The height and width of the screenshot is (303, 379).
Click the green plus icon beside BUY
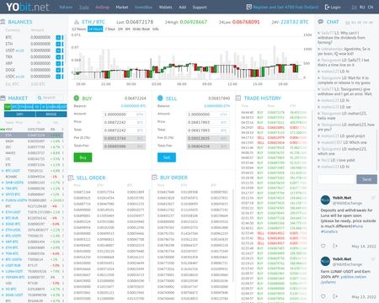click(x=77, y=98)
